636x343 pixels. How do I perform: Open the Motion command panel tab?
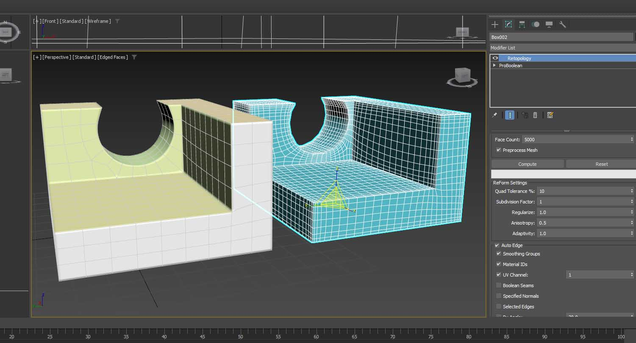click(536, 25)
